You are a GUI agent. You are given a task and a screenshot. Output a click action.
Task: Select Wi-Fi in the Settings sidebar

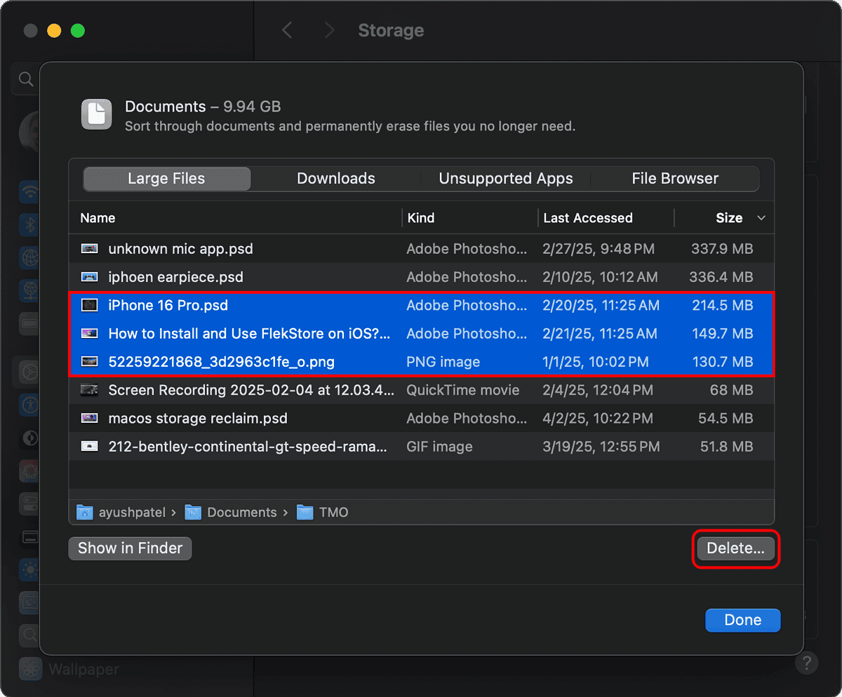pyautogui.click(x=29, y=192)
